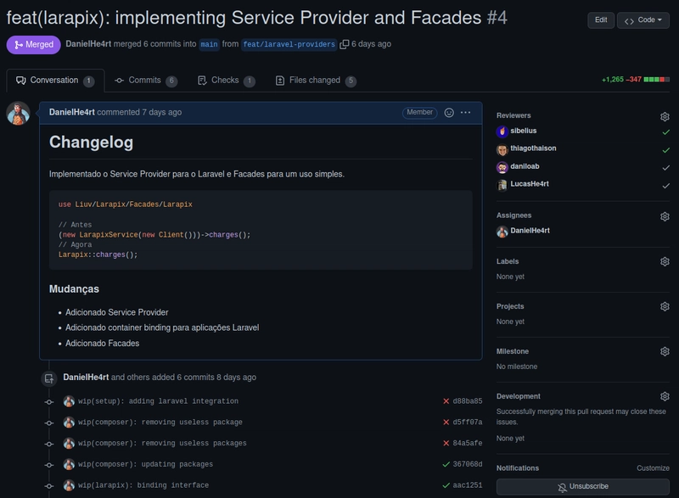
Task: Click 'Adicionado Facades' list item
Action: click(x=102, y=344)
